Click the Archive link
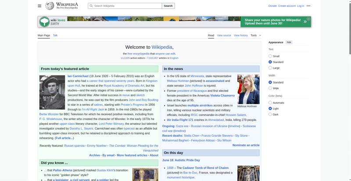The height and width of the screenshot is (181, 351). click(94, 155)
